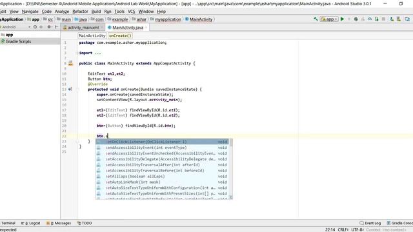Select setAutoSizeTextTypeUniformWithPresetSizes suggestion
Screen dimensions: 413x232
pos(162,193)
